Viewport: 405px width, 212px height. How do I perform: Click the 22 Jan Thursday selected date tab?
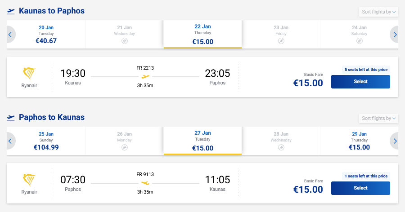point(202,34)
